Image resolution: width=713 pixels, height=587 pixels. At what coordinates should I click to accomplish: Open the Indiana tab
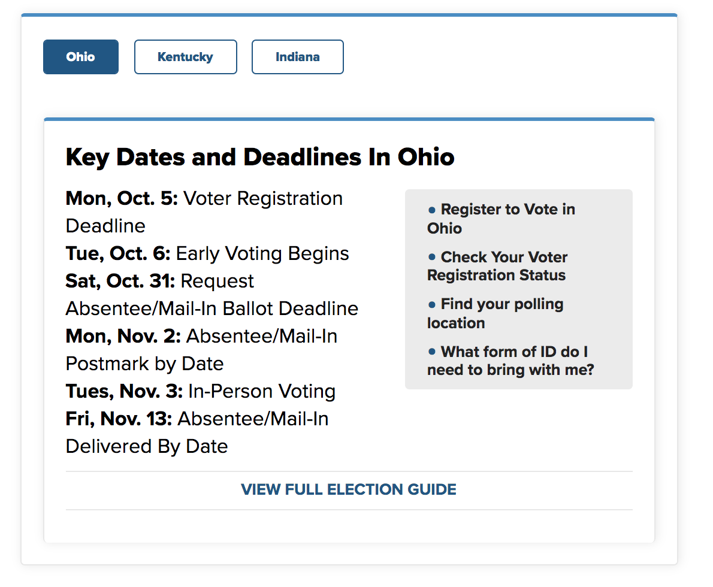point(297,57)
